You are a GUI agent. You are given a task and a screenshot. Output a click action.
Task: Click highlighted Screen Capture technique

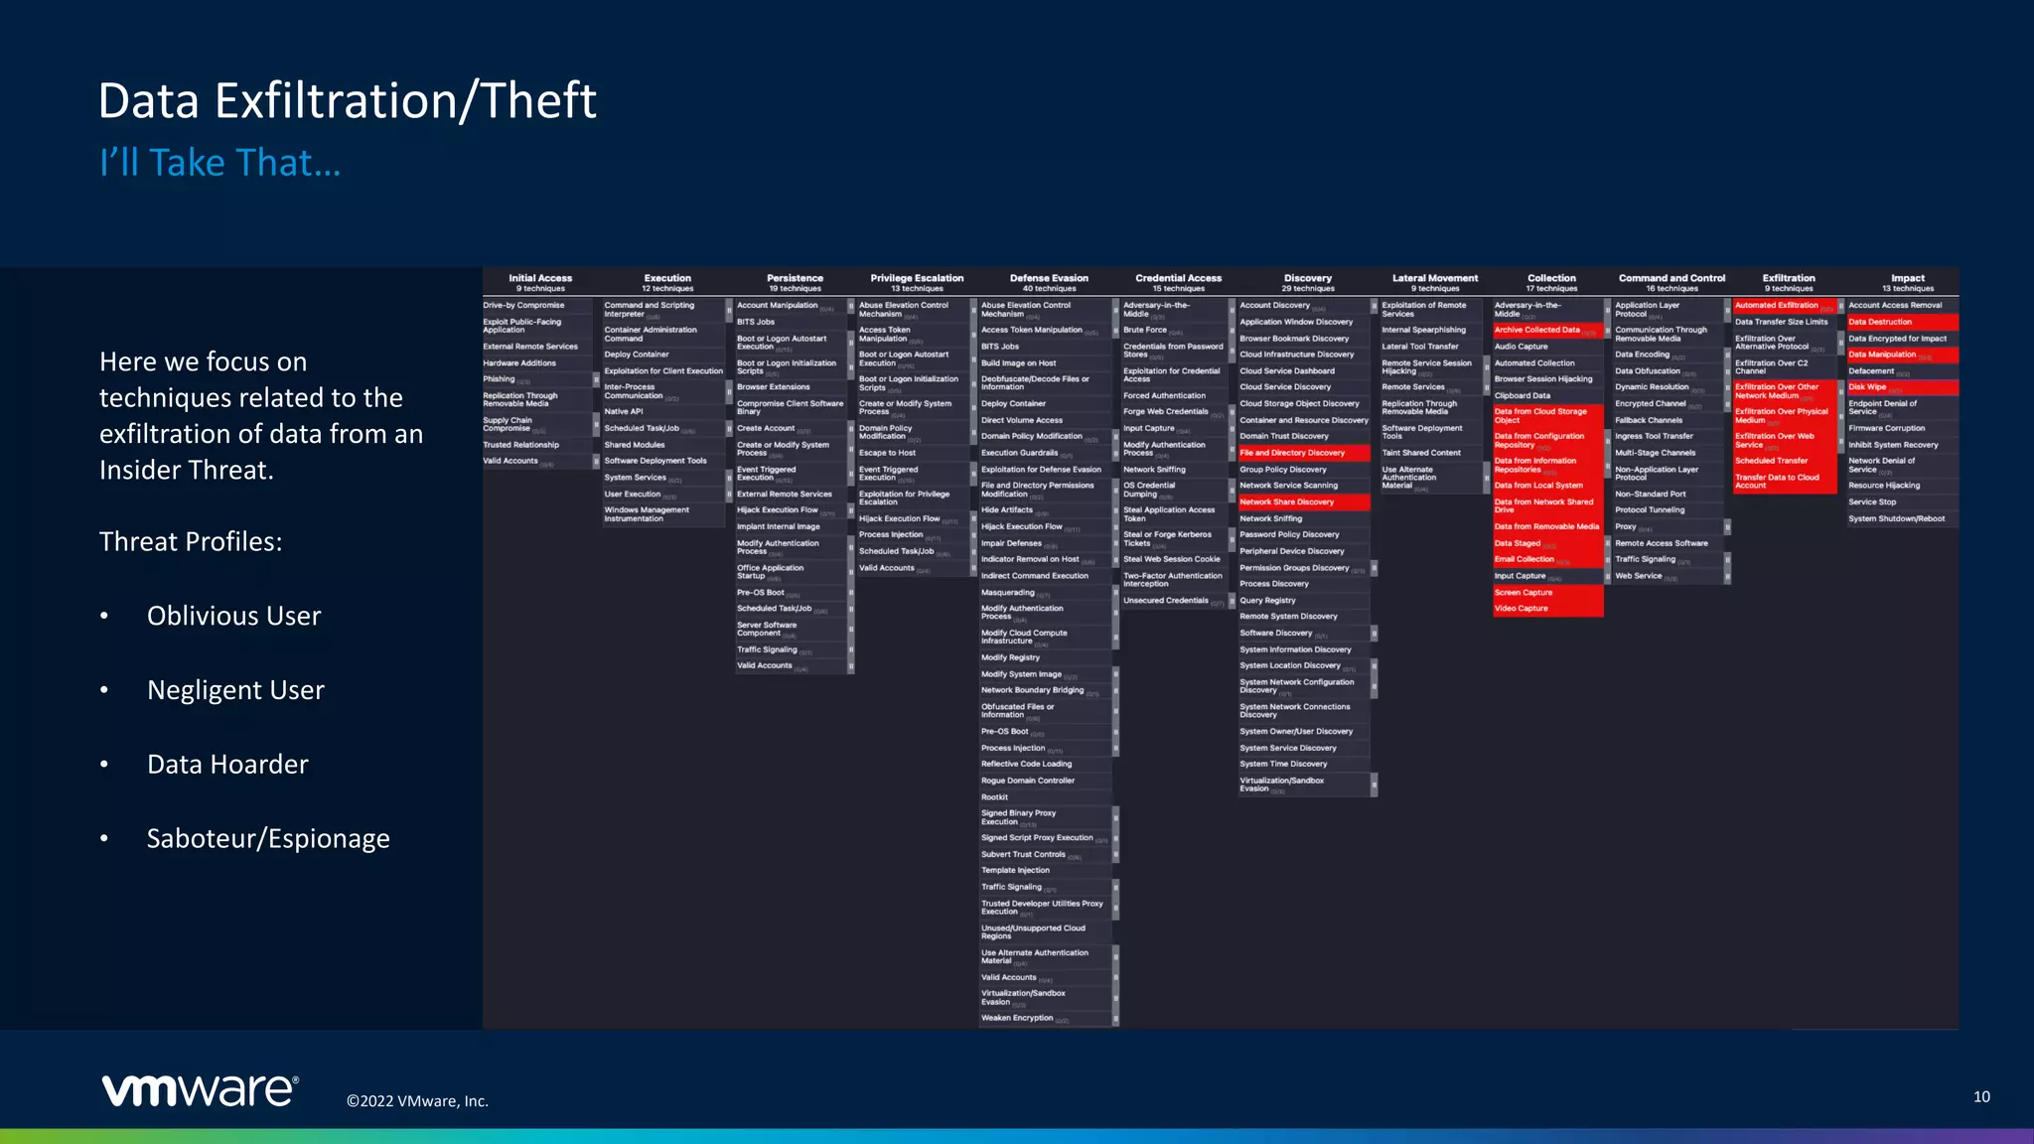[x=1547, y=593]
